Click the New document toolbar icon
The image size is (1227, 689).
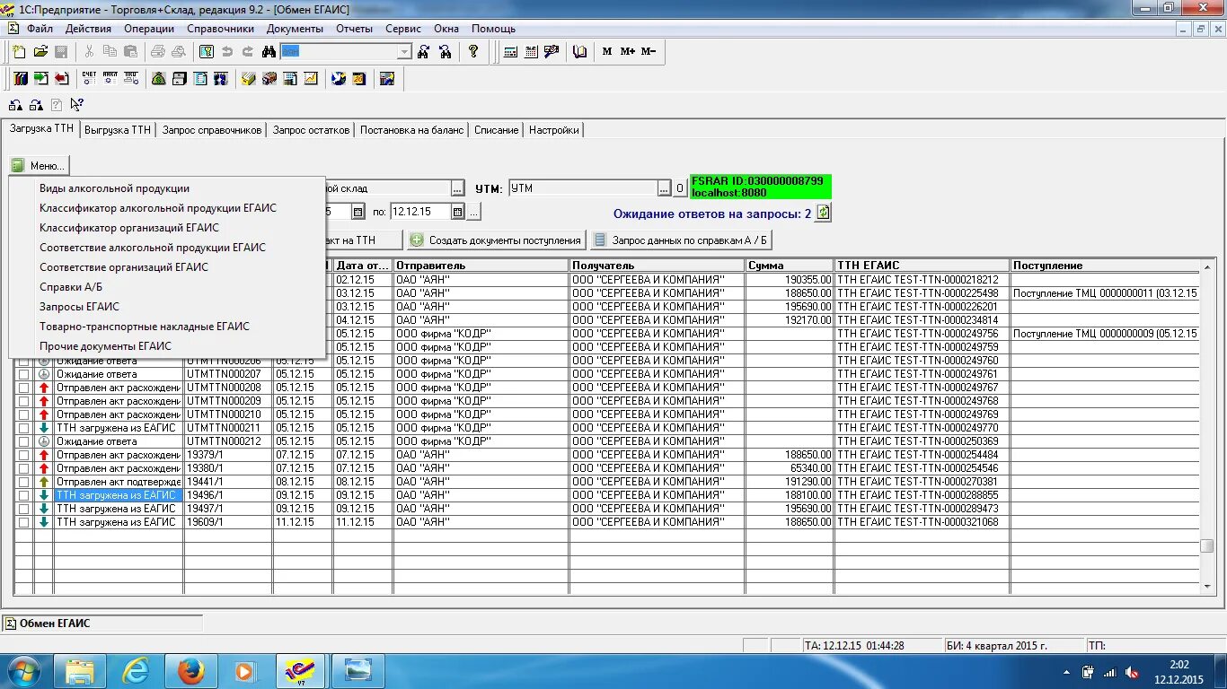pos(19,52)
